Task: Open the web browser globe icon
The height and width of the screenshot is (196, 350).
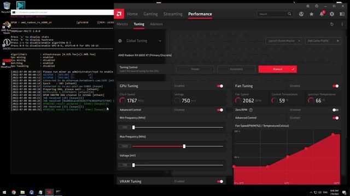Action: click(301, 14)
